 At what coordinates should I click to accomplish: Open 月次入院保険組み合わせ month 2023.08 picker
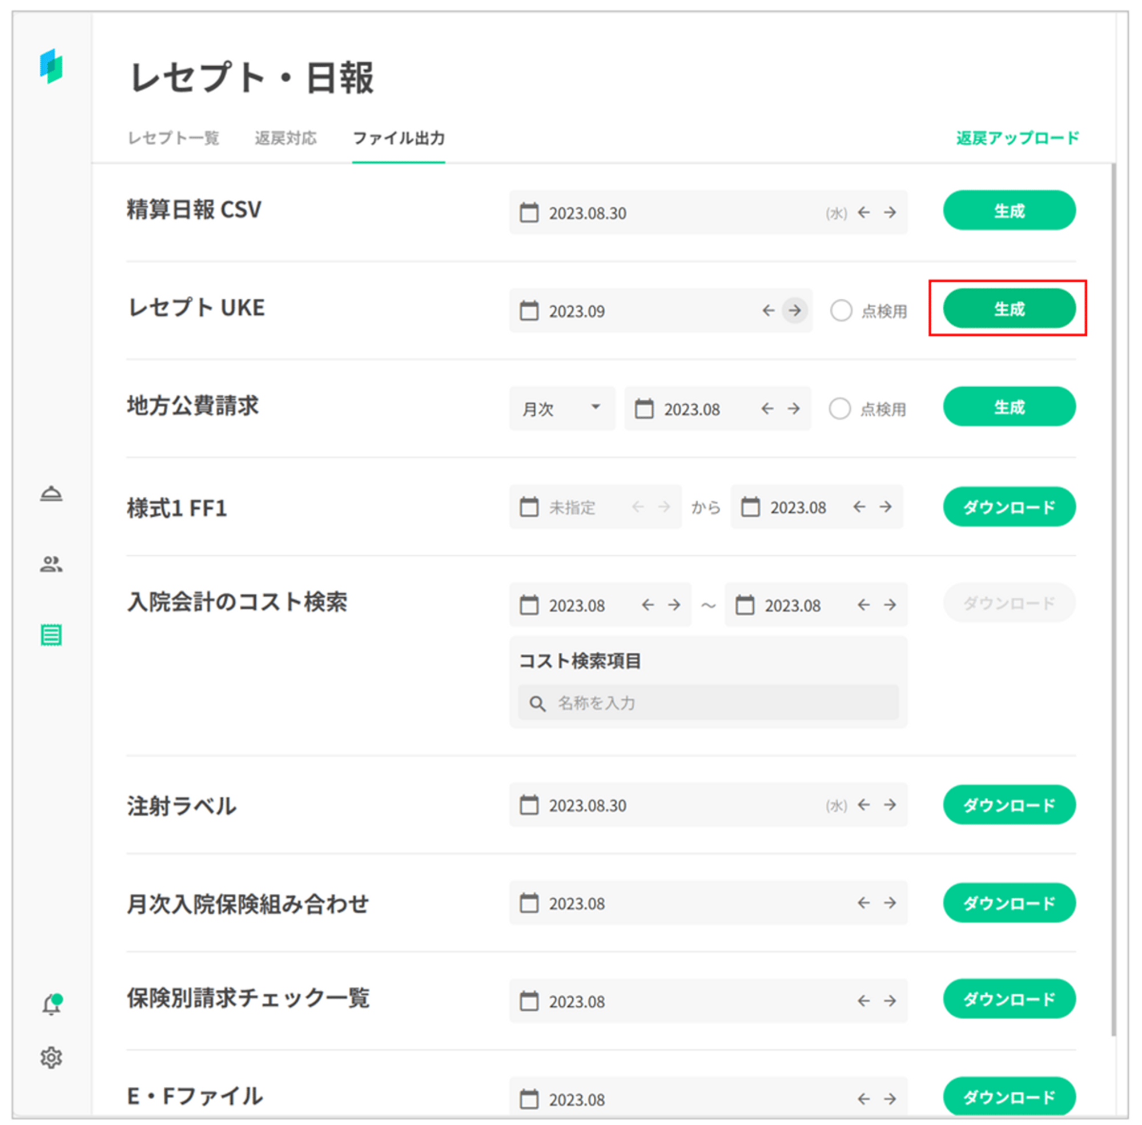tap(577, 903)
